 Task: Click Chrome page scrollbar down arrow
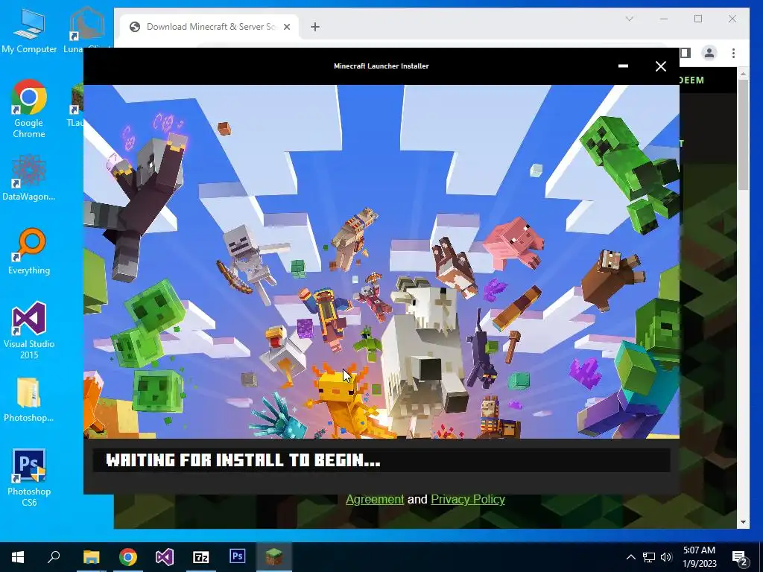click(743, 522)
